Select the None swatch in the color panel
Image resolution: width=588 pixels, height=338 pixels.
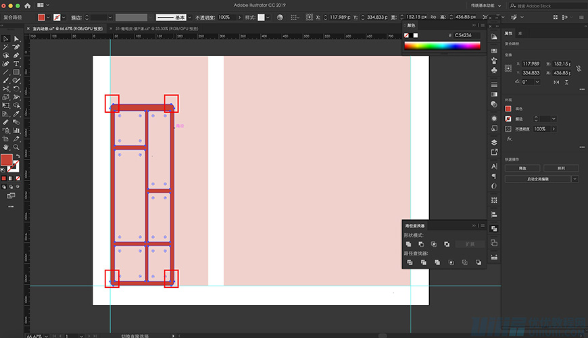pyautogui.click(x=407, y=35)
